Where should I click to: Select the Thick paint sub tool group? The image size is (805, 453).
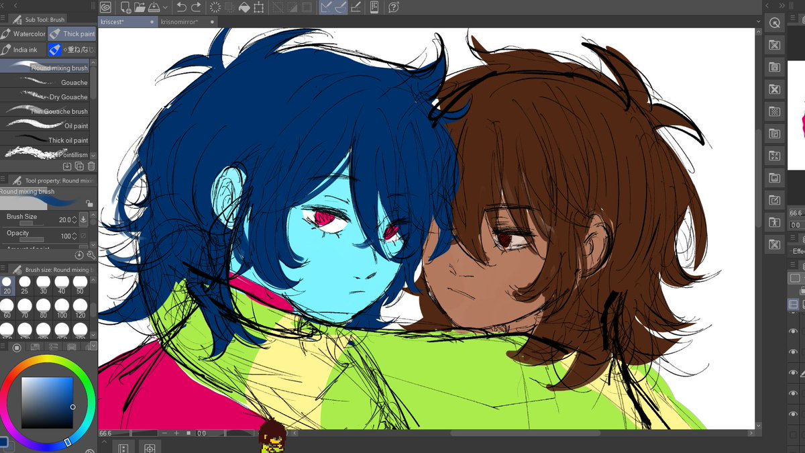point(72,34)
